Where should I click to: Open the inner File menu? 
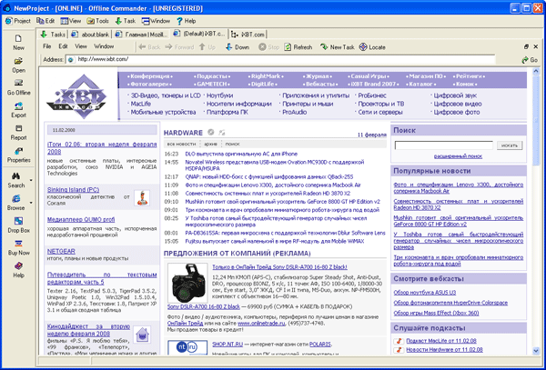point(47,46)
